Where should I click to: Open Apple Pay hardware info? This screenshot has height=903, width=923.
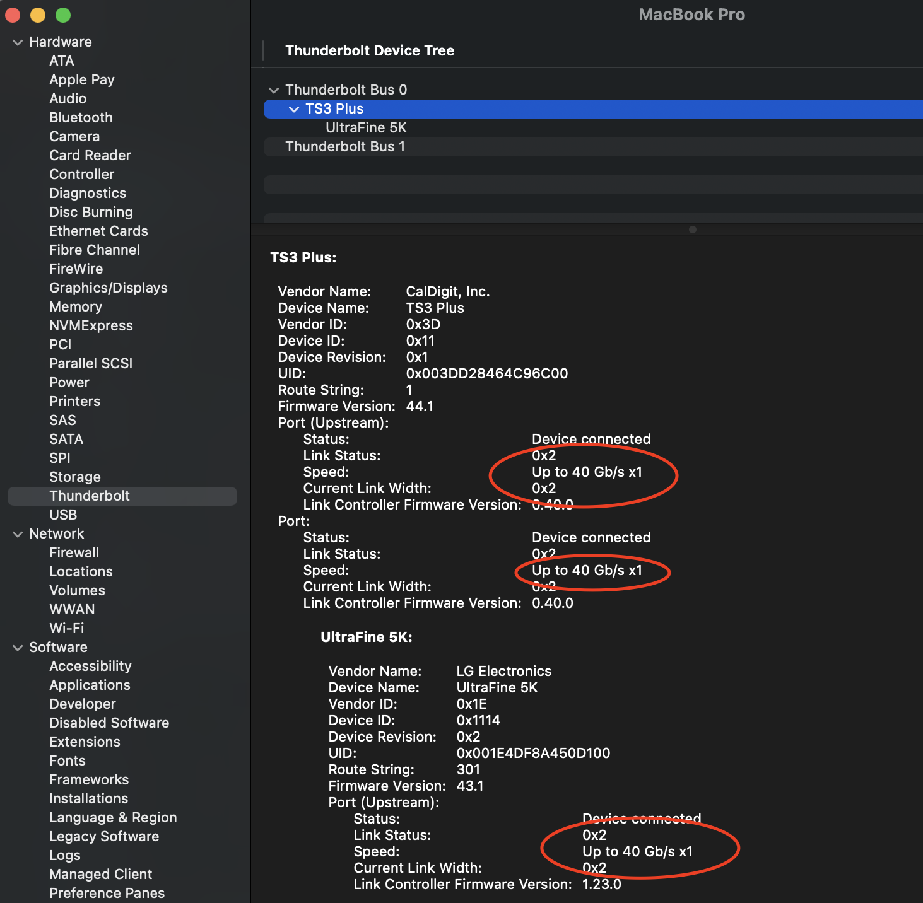coord(82,79)
